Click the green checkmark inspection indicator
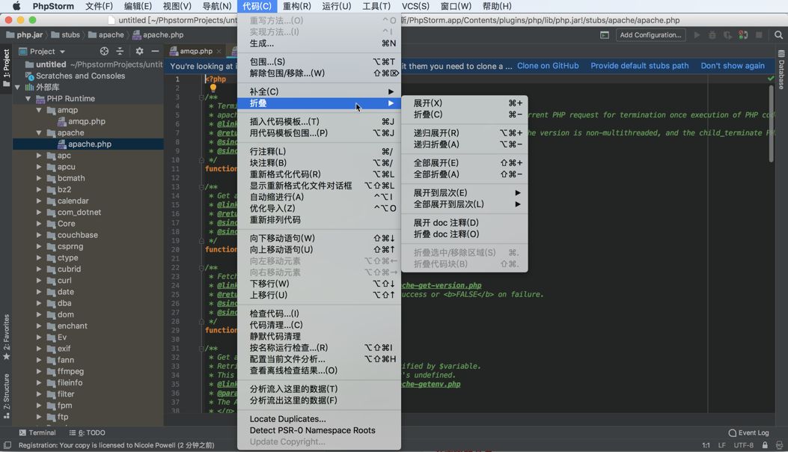 point(770,79)
